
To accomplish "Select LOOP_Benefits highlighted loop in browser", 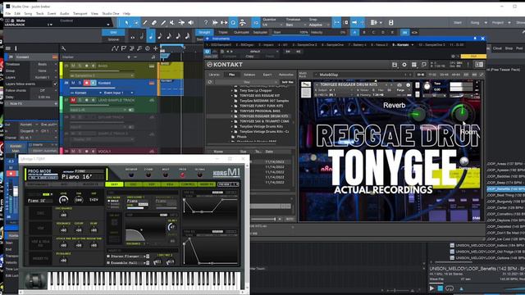I will point(505,189).
